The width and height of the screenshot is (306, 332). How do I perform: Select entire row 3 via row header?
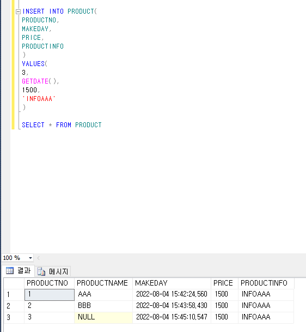(x=14, y=317)
